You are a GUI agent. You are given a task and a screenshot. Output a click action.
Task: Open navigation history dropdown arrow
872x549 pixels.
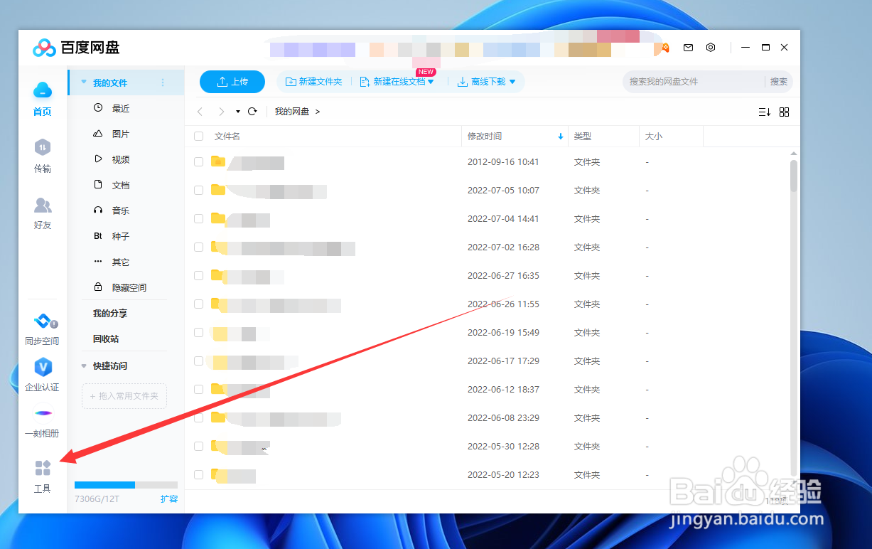pyautogui.click(x=238, y=112)
